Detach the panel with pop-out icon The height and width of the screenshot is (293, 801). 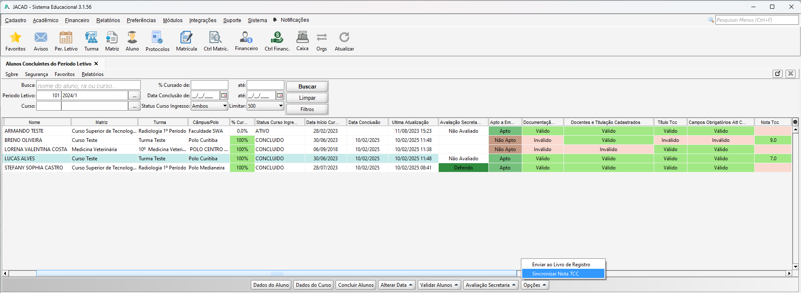coord(777,73)
